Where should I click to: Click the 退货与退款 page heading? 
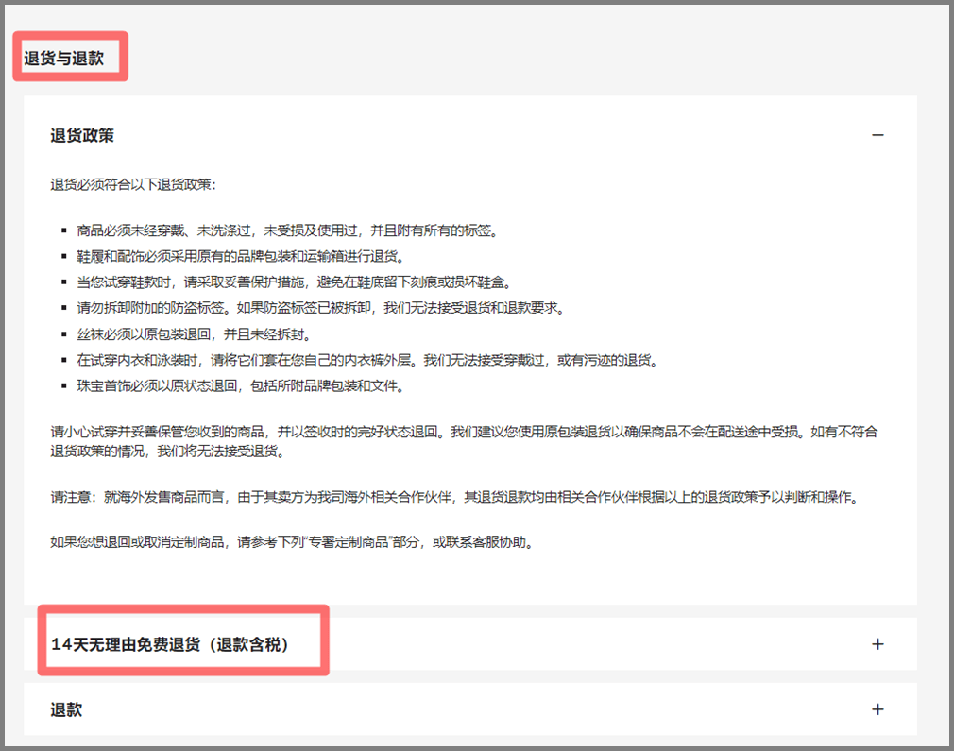pyautogui.click(x=64, y=59)
